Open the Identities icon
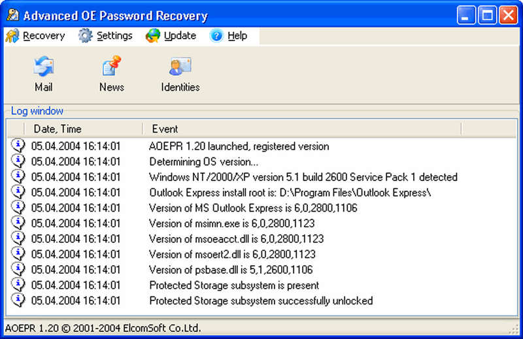523x339 pixels. coord(180,67)
